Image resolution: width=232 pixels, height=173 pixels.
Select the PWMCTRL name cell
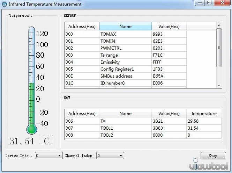point(126,48)
